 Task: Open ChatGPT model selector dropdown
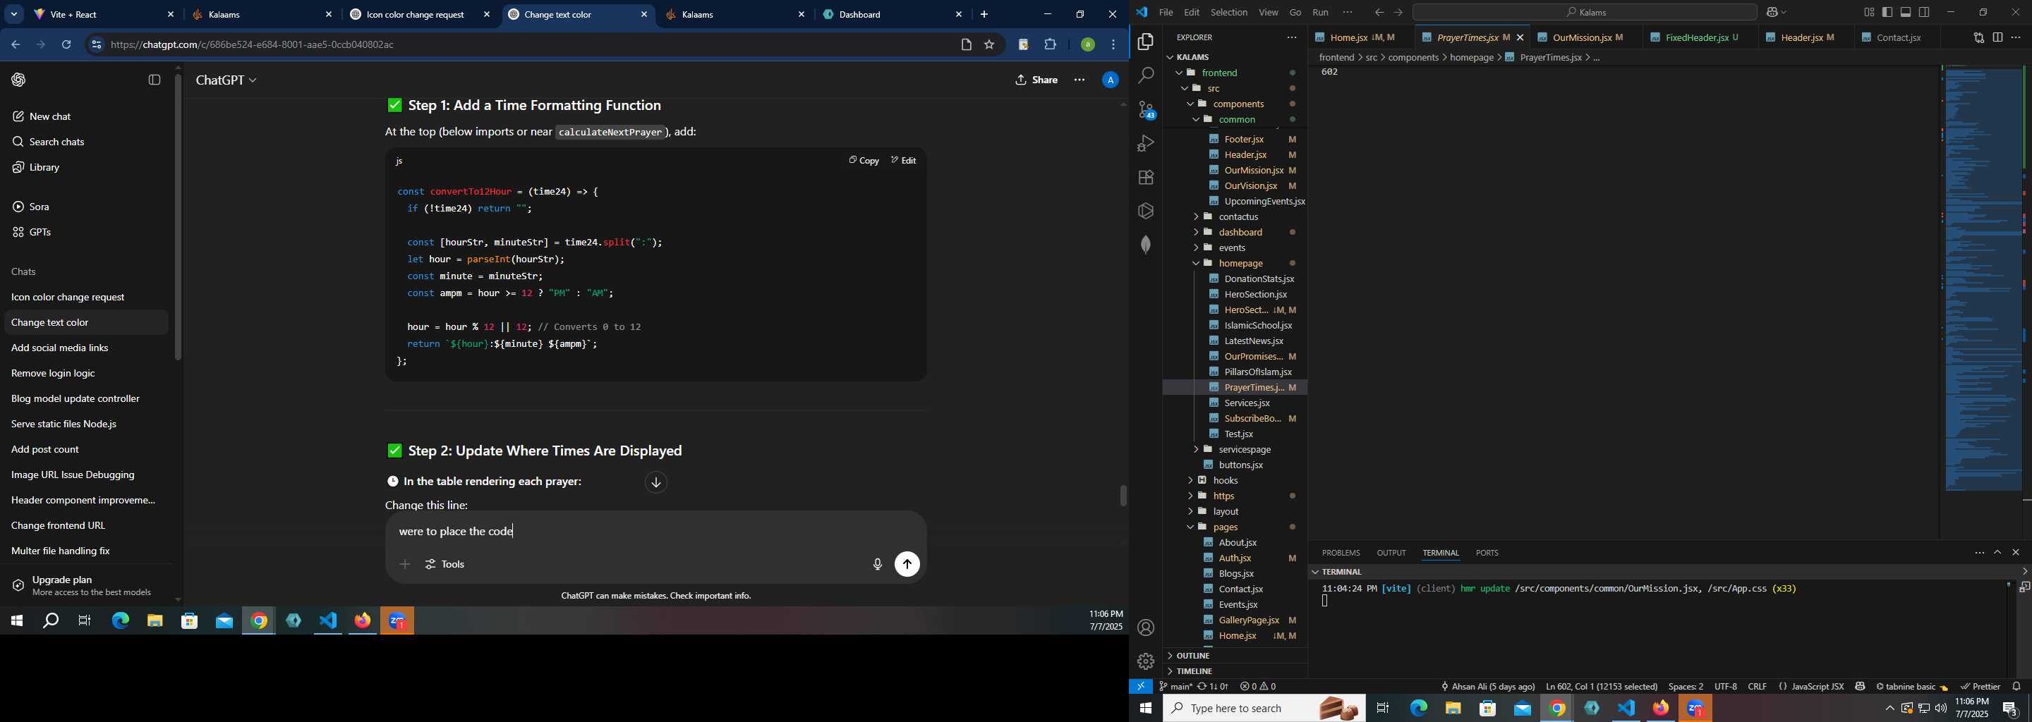tap(226, 80)
